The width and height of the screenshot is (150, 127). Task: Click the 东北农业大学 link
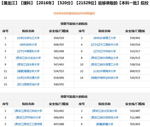(x=28, y=58)
